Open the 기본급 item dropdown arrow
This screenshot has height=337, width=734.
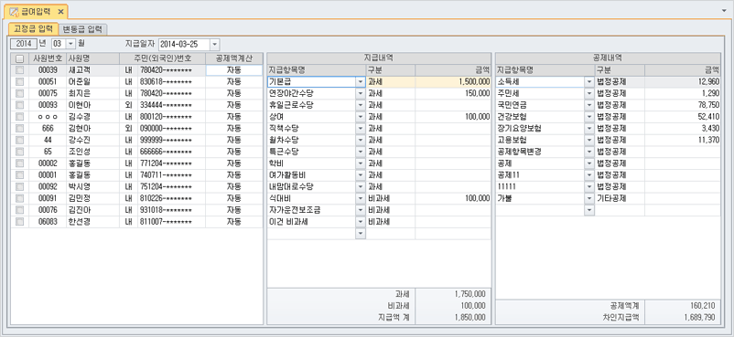pos(360,81)
